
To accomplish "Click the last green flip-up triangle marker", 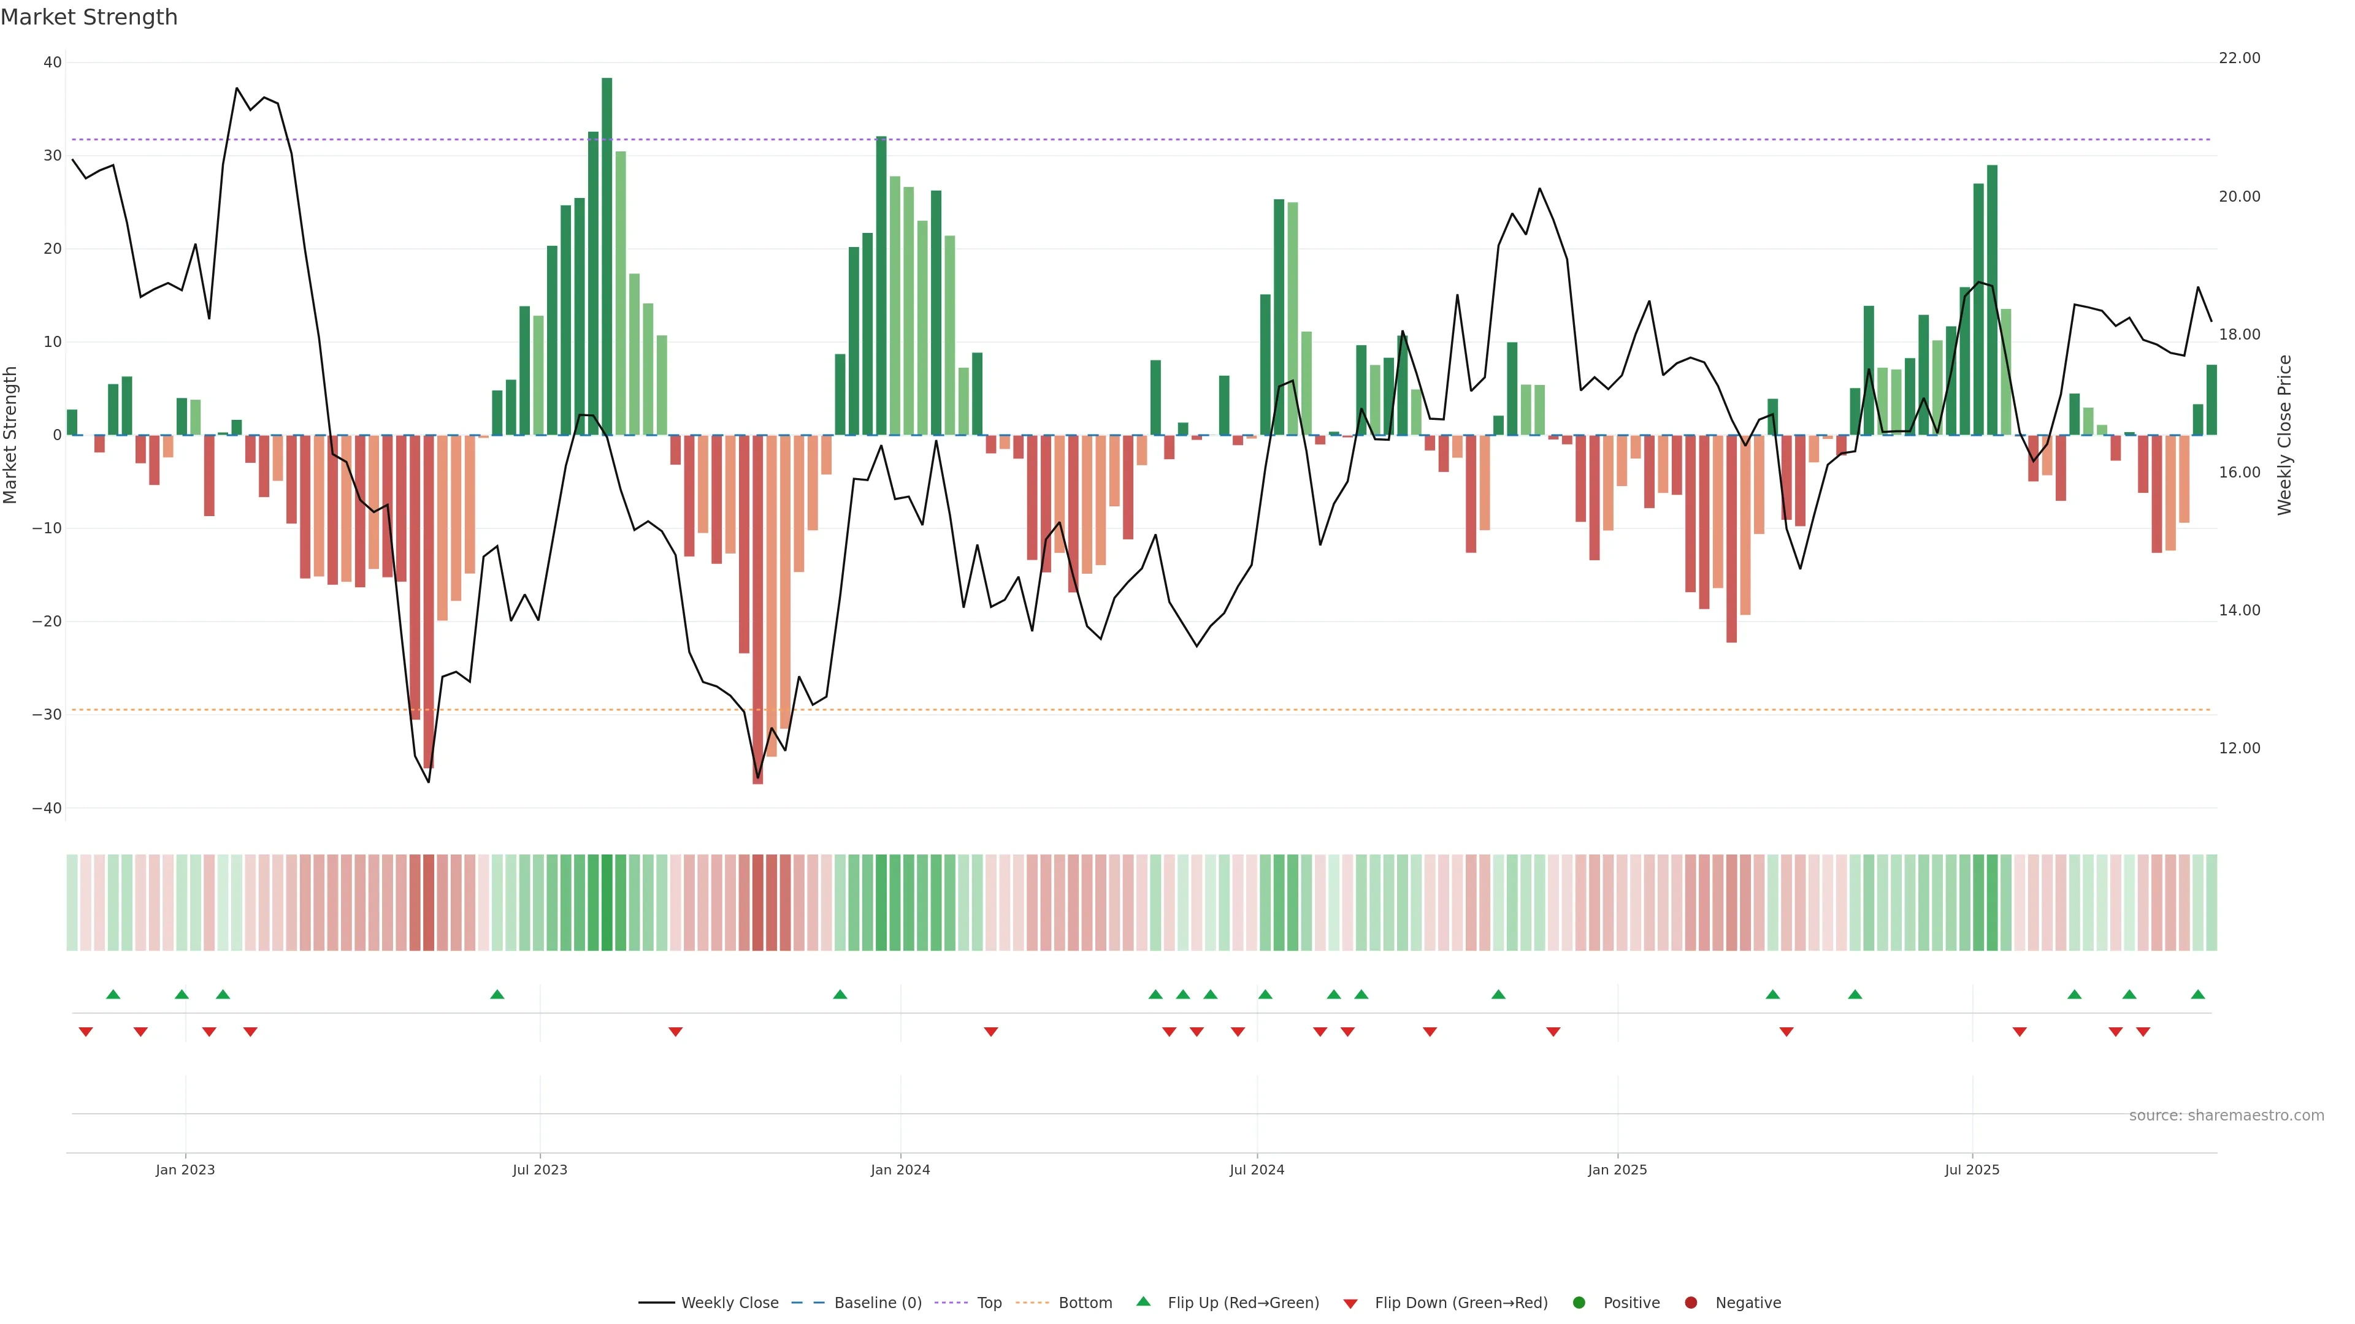I will [2198, 994].
